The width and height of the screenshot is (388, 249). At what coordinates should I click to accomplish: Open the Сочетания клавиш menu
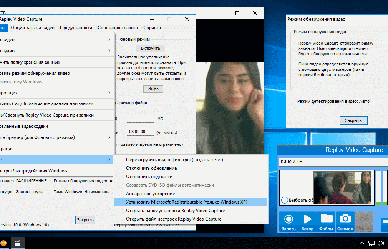coord(118,28)
